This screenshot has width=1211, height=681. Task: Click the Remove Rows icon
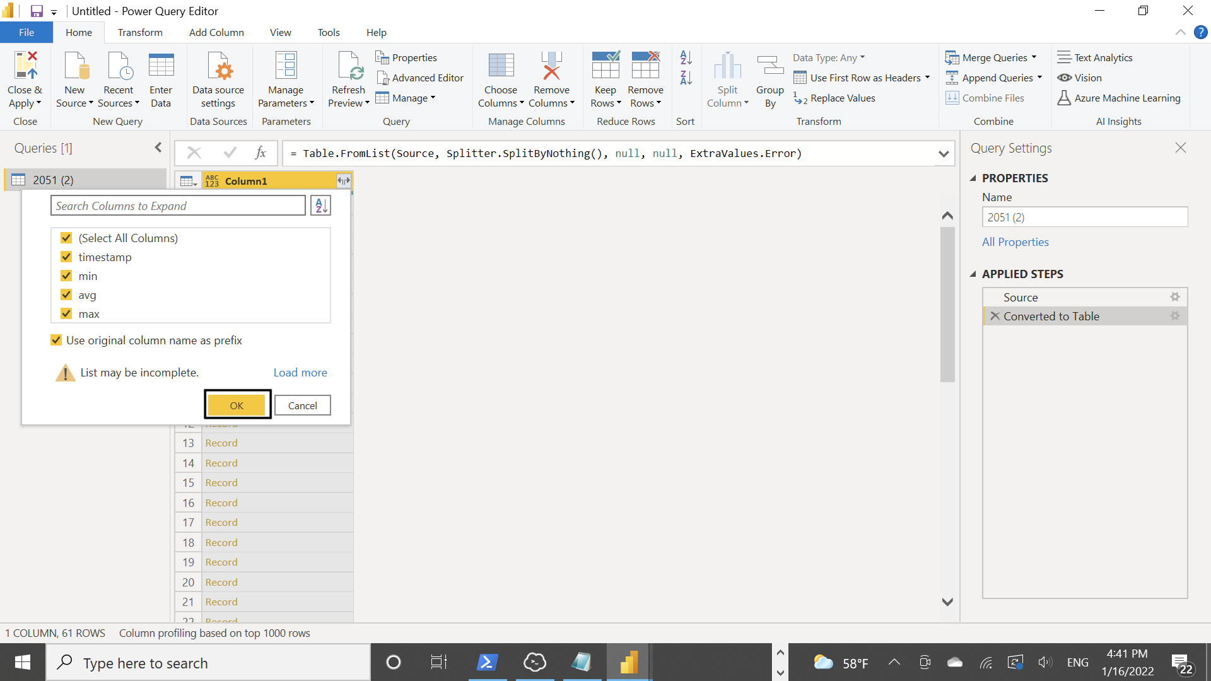(645, 66)
